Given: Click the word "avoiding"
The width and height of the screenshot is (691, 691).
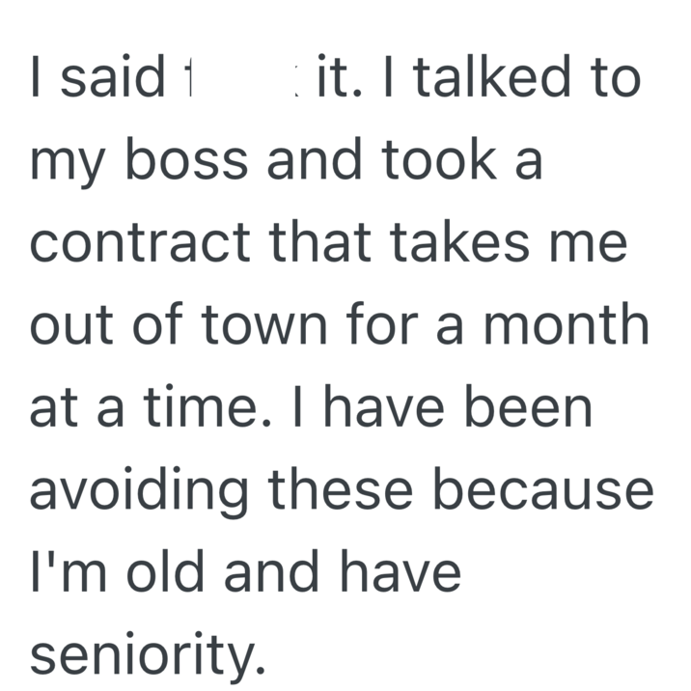Looking at the screenshot, I should pos(140,490).
